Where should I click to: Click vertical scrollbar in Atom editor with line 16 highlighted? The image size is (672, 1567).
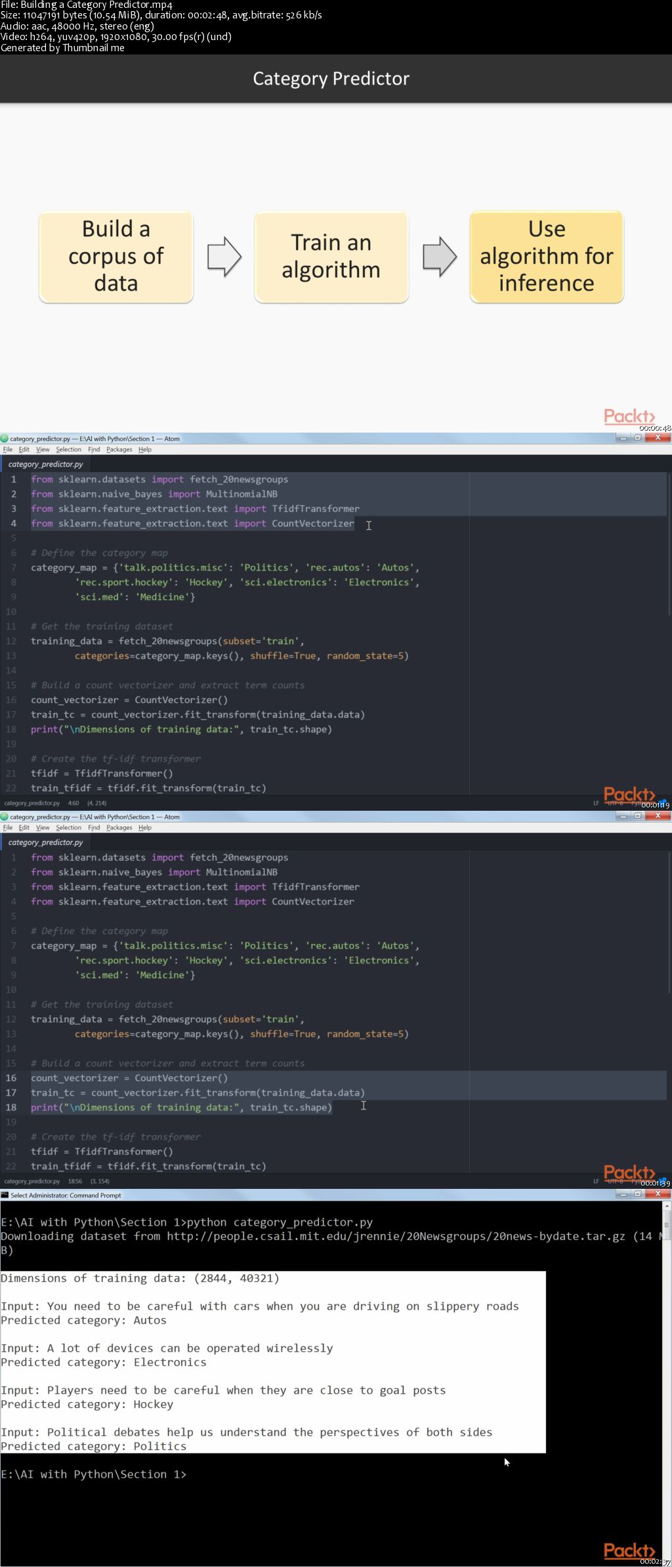tap(669, 923)
